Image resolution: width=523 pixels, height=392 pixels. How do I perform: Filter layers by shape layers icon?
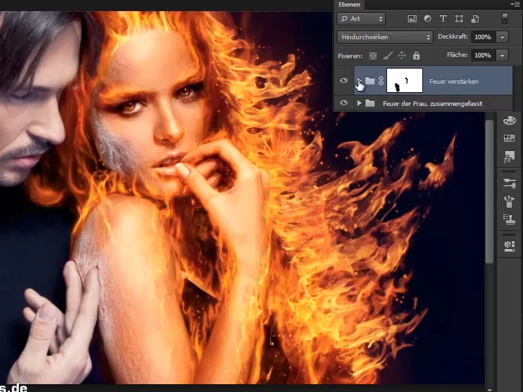[459, 19]
